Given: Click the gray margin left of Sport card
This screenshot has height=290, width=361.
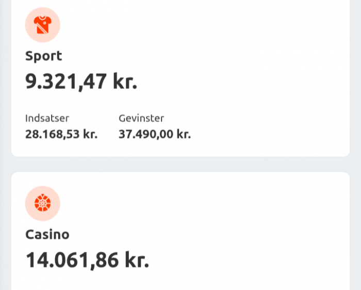Looking at the screenshot, I should point(5,77).
